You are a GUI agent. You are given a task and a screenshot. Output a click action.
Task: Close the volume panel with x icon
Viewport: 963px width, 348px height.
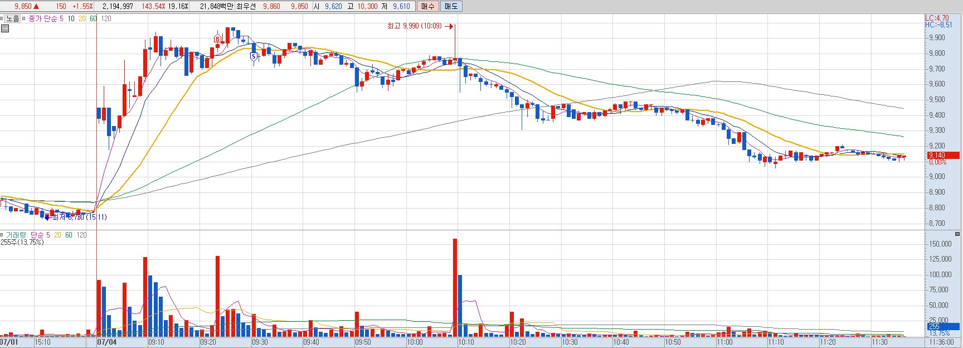[x=957, y=234]
